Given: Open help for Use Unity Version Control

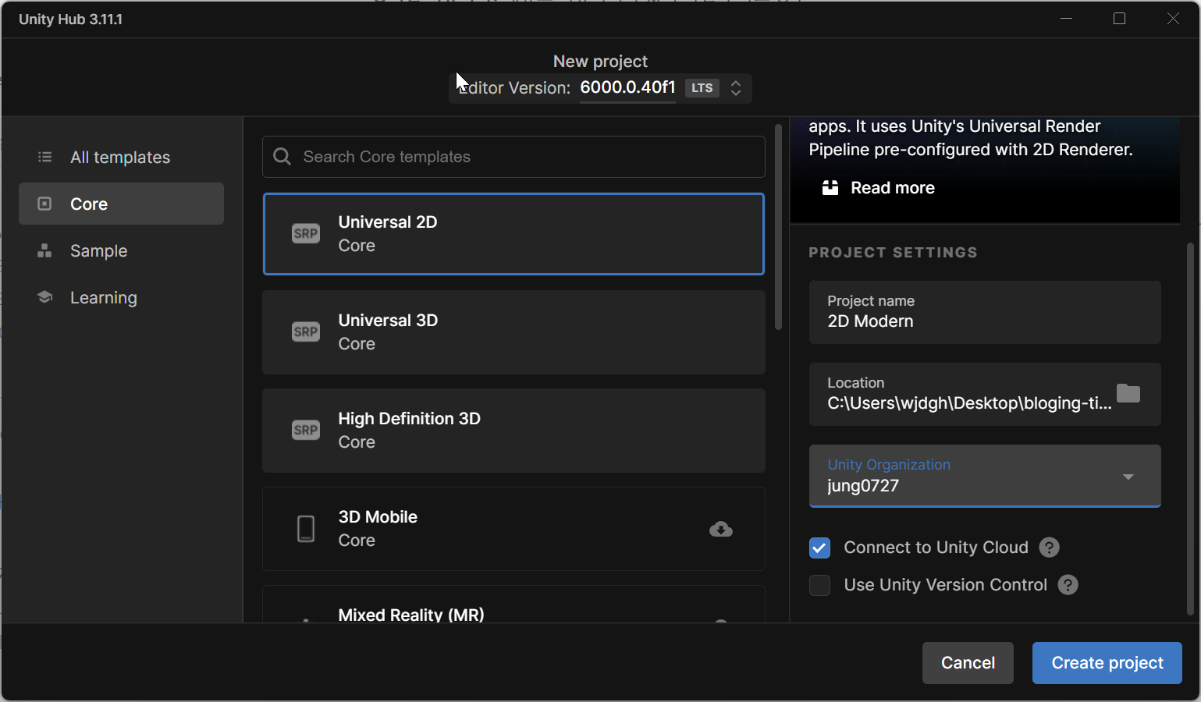Looking at the screenshot, I should tap(1068, 585).
